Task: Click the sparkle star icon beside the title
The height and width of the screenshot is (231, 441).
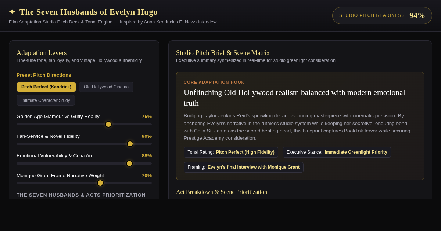Action: point(12,12)
